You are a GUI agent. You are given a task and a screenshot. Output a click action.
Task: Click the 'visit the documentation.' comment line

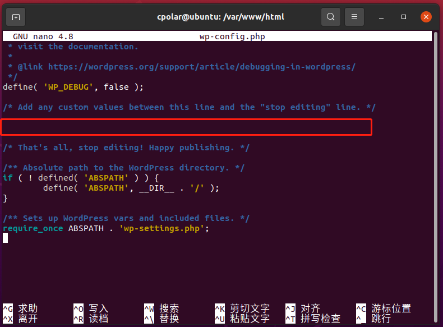coord(73,47)
